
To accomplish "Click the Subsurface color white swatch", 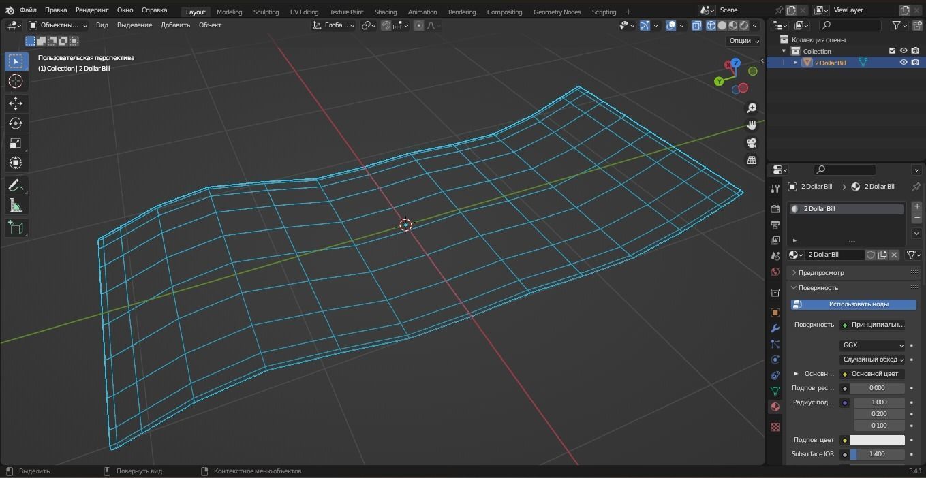I will [x=878, y=440].
